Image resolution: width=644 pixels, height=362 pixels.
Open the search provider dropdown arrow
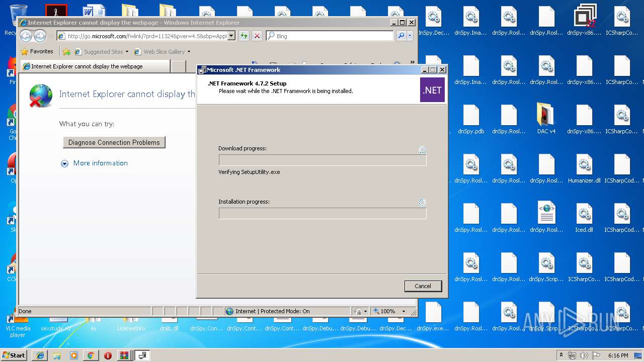click(x=410, y=36)
